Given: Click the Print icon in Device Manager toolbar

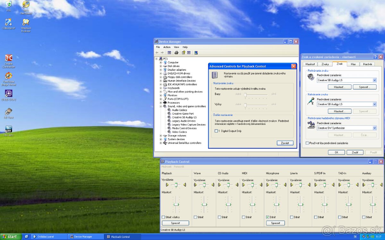Looking at the screenshot, I should pyautogui.click(x=176, y=52).
